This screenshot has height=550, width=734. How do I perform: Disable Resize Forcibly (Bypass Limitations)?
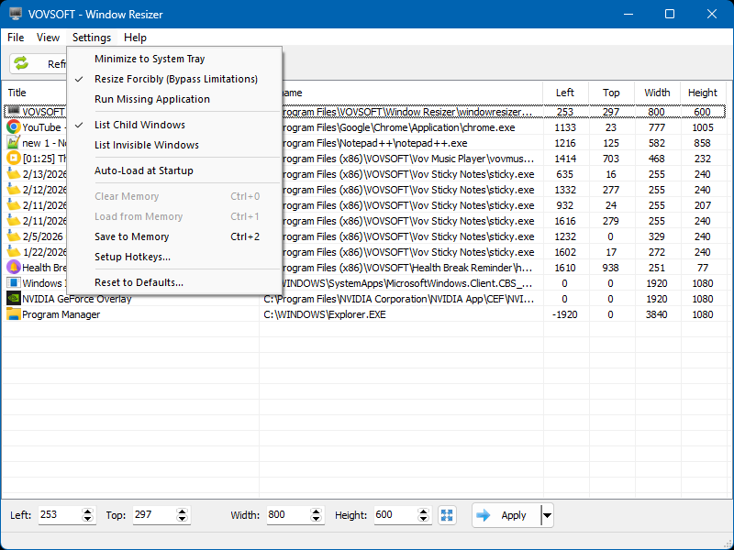175,79
